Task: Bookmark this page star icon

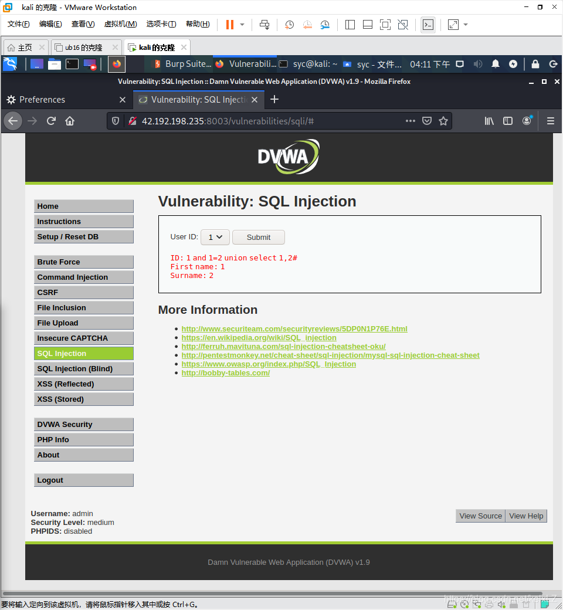Action: pyautogui.click(x=443, y=121)
